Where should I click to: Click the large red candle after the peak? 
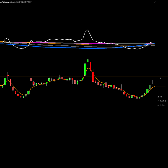(x=93, y=77)
